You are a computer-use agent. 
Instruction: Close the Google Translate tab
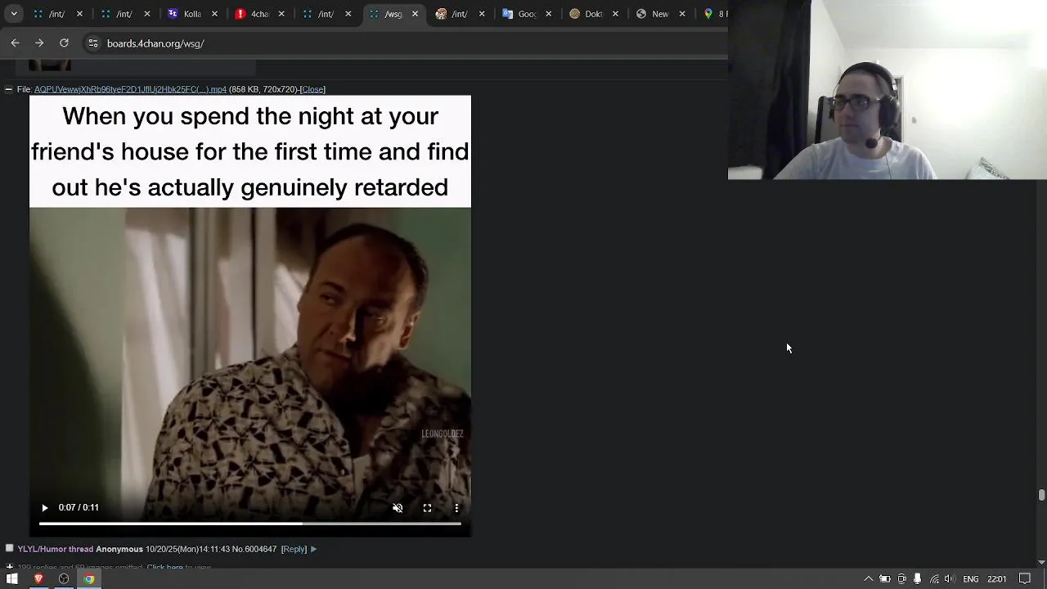click(549, 14)
